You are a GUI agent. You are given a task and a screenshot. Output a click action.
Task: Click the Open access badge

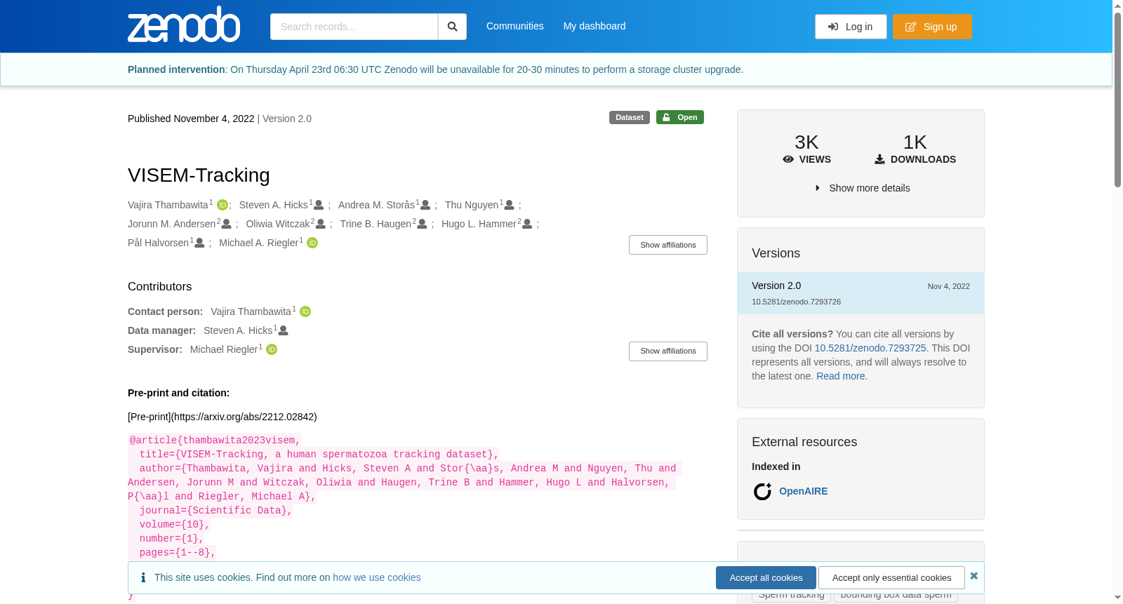click(680, 117)
